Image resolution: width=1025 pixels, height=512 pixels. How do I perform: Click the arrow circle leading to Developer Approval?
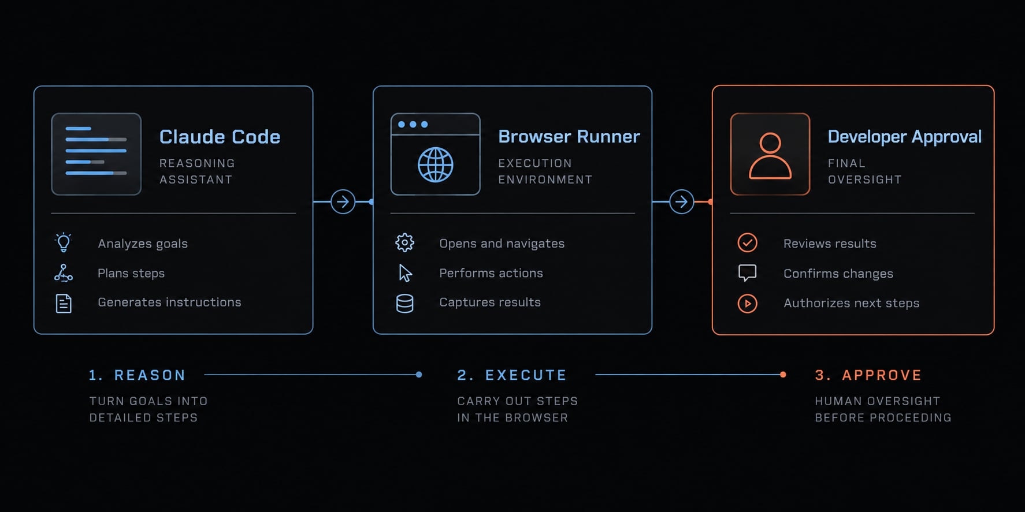[682, 201]
